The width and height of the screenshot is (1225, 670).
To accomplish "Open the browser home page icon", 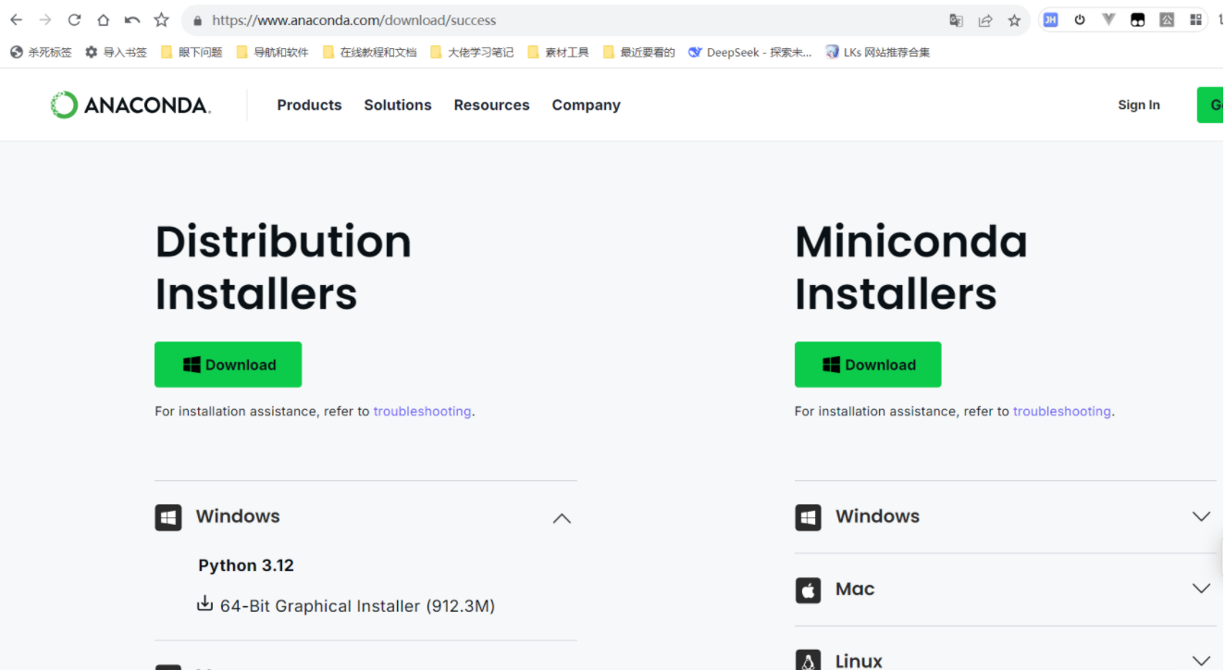I will (103, 19).
